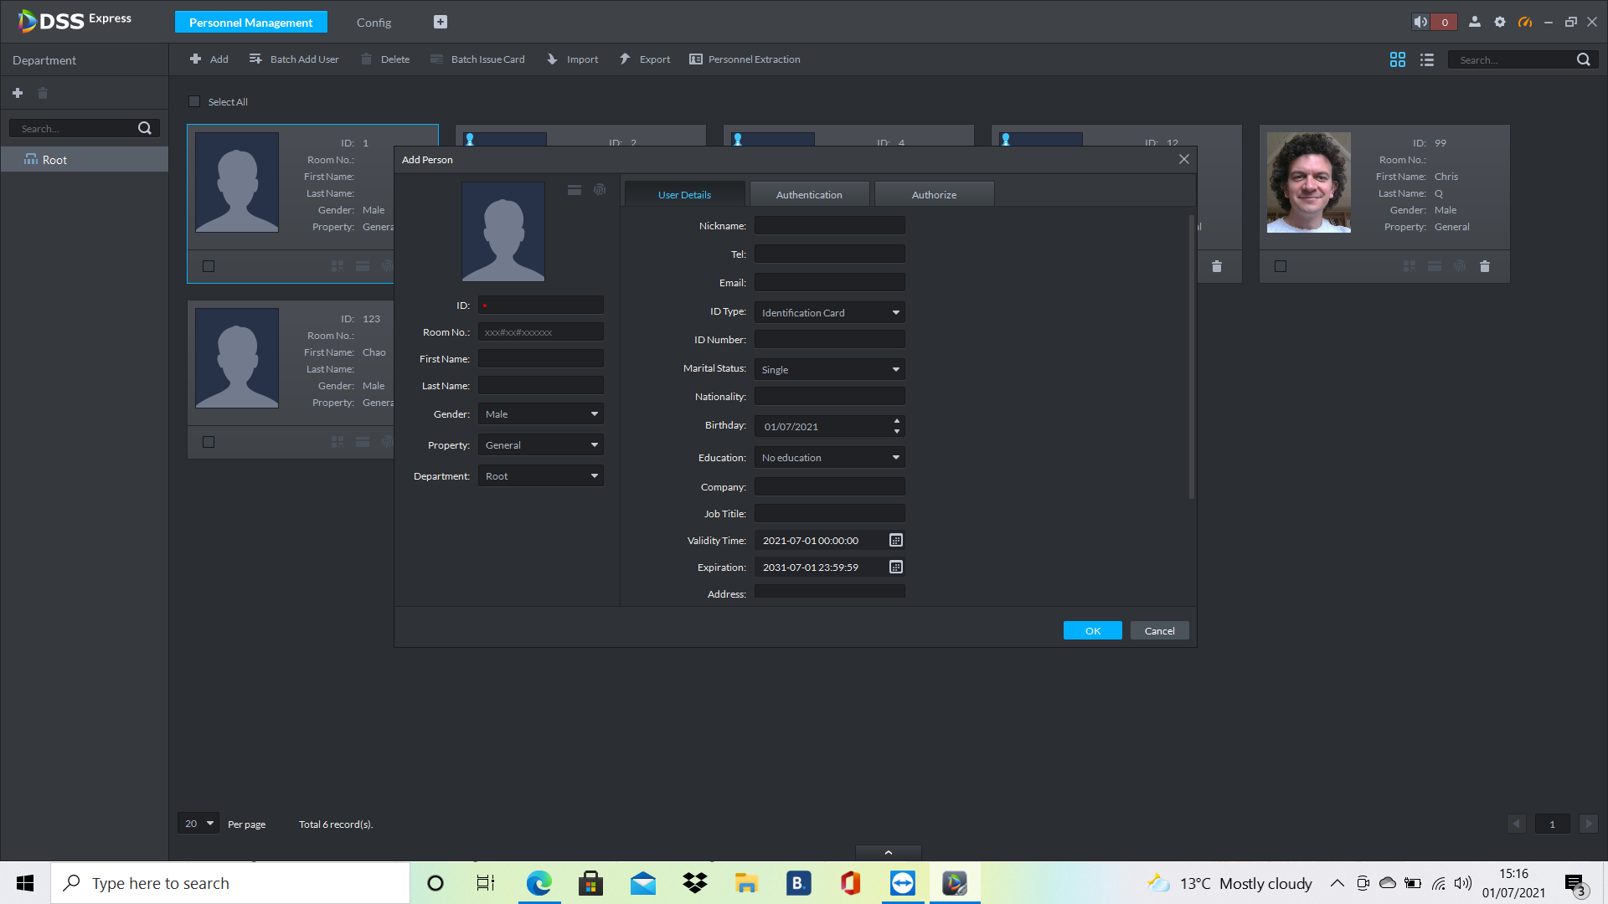Switch to card grid view icon
The image size is (1608, 904).
1398,59
